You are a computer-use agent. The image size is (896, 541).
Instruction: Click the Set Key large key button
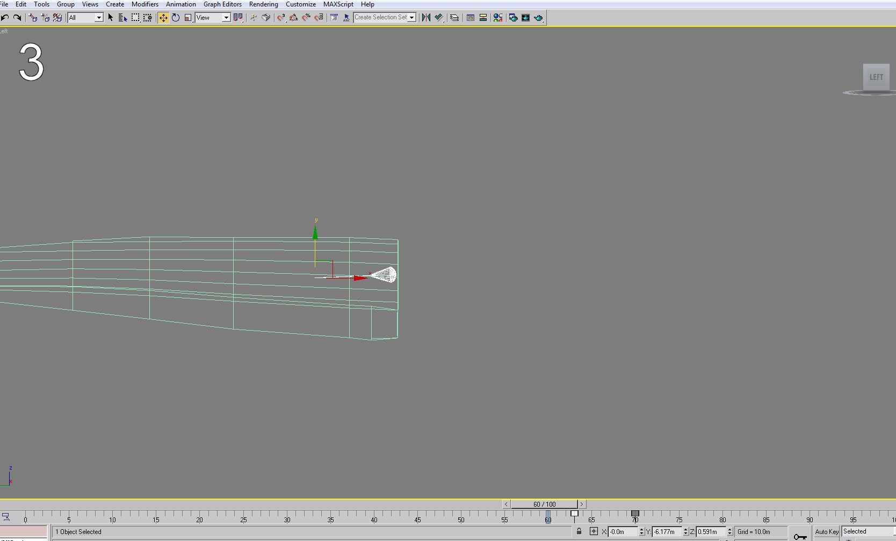point(800,536)
